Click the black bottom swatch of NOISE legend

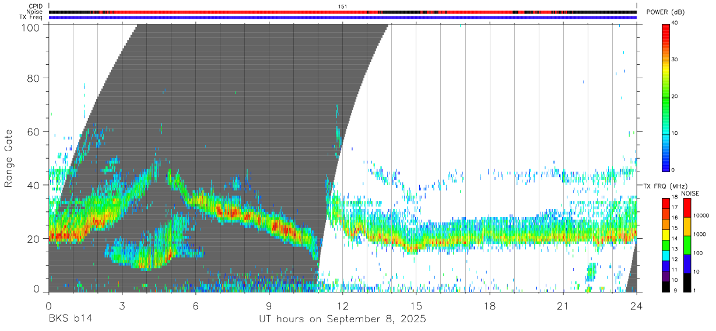click(x=688, y=283)
